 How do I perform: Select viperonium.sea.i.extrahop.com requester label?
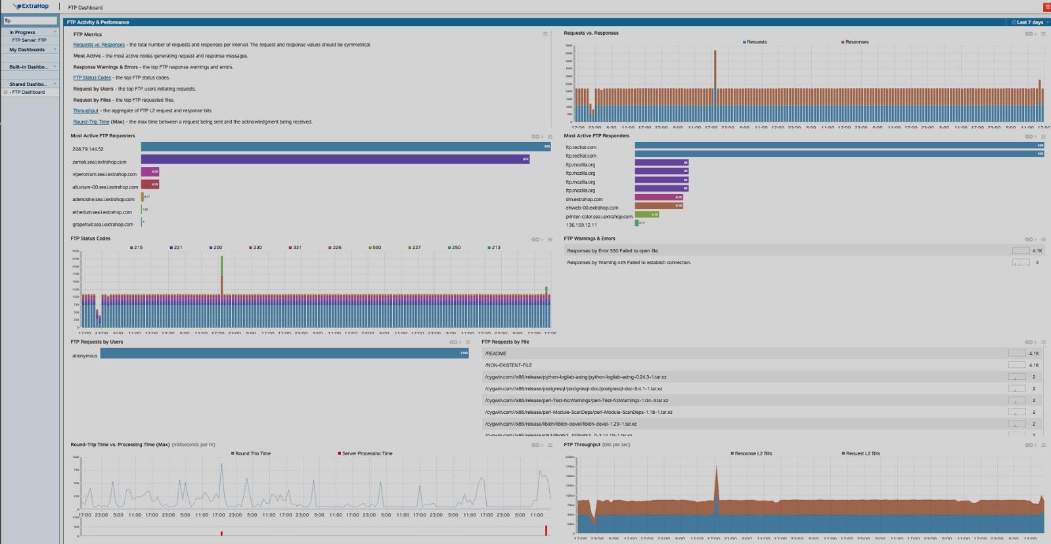(104, 174)
